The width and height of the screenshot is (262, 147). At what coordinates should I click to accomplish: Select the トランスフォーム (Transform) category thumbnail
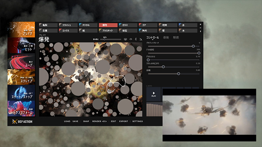(21, 109)
